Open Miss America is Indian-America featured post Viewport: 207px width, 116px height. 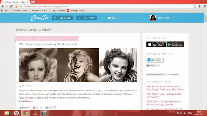tap(165, 88)
